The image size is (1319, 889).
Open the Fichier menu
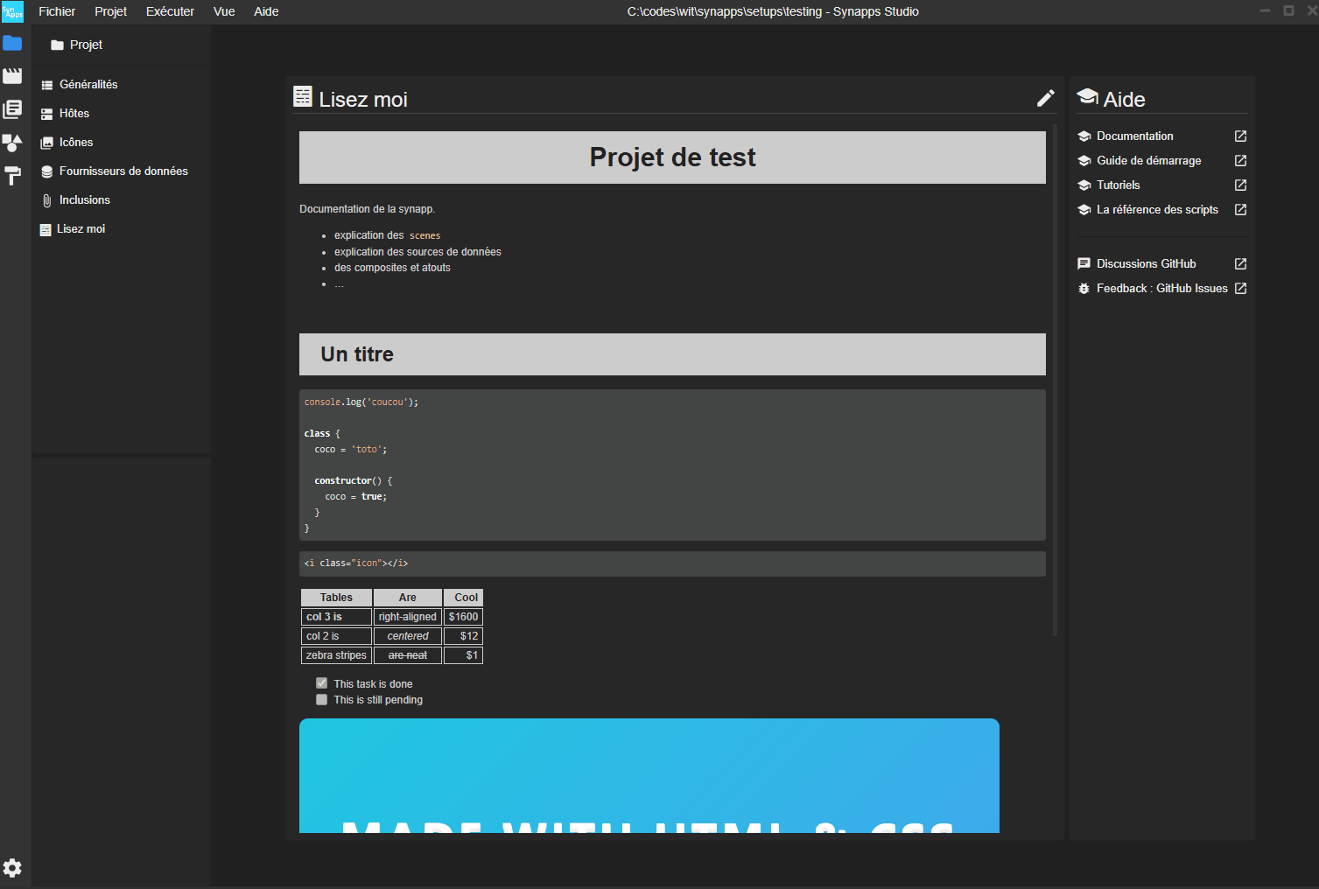click(x=57, y=11)
